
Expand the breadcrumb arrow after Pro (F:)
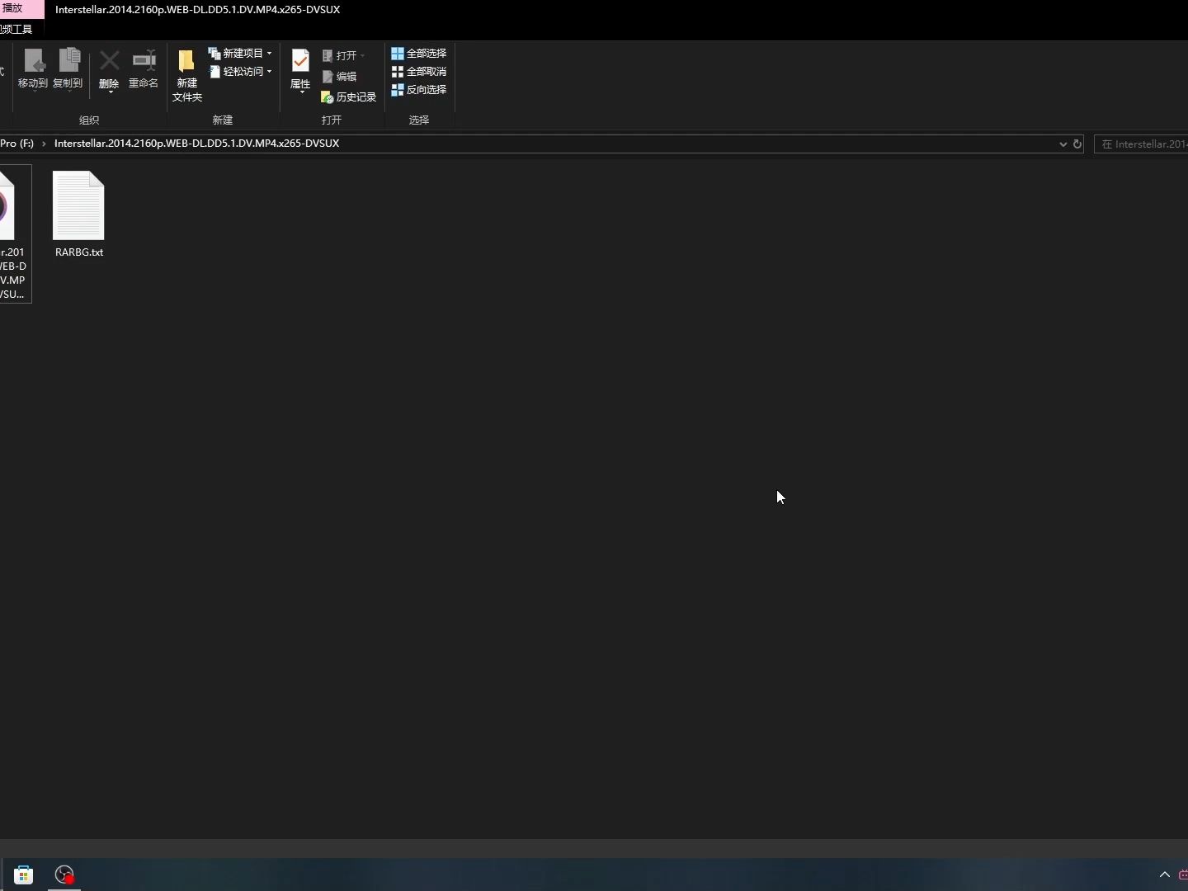[44, 144]
